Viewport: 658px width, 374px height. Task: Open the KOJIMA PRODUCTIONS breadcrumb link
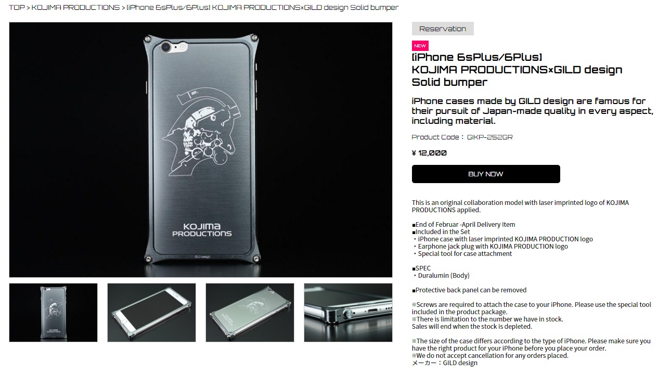(x=75, y=7)
